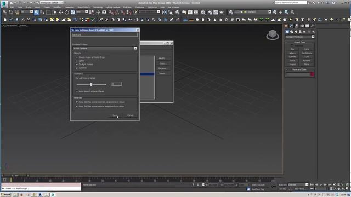
Task: Toggle the Cameras checkbox
Action: tap(77, 68)
